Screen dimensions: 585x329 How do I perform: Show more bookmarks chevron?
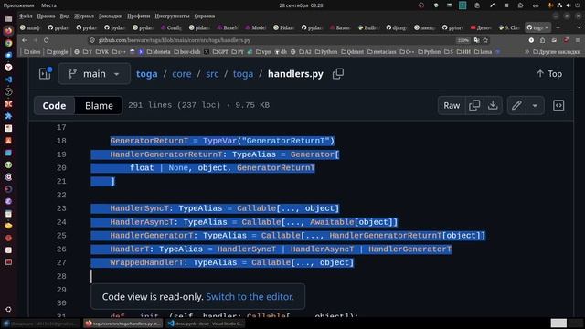(x=526, y=52)
